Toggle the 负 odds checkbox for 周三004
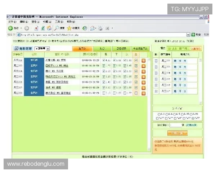This screenshot has width=216, height=173. tap(125, 71)
